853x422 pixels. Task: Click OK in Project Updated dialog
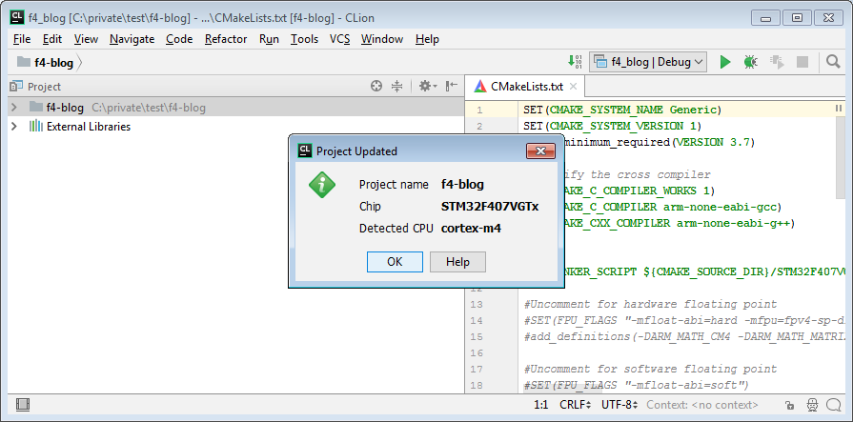[x=395, y=262]
